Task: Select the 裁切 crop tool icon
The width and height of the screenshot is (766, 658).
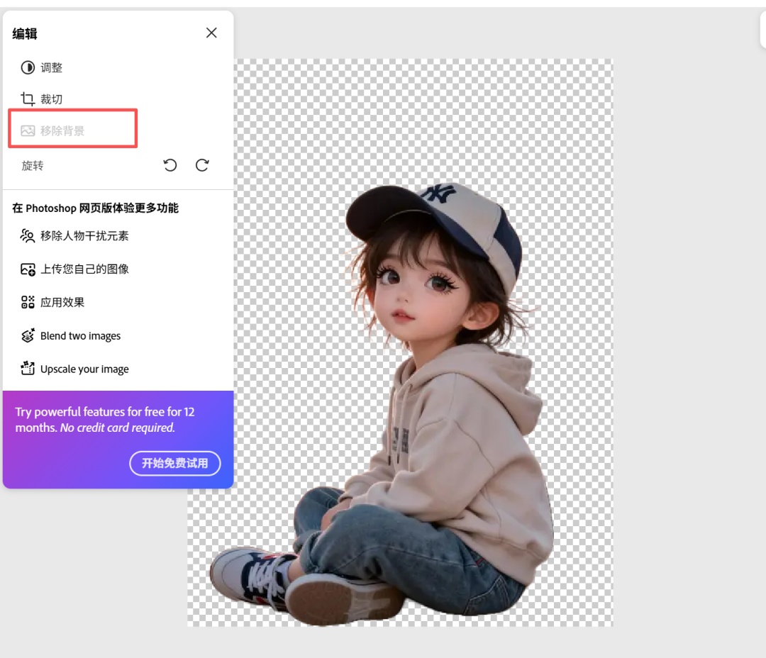Action: tap(27, 99)
